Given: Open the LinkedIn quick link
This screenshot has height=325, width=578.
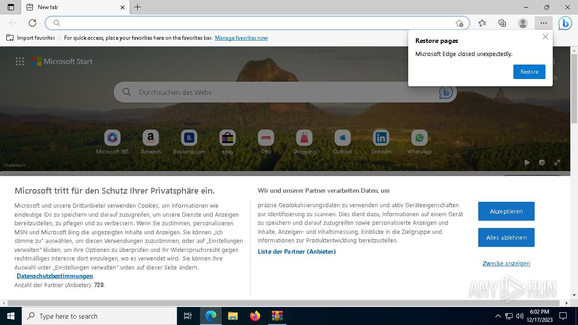Looking at the screenshot, I should click(x=381, y=142).
